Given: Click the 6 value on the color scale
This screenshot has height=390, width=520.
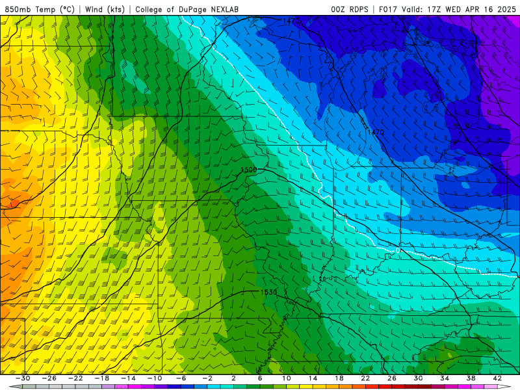Looking at the screenshot, I should [x=260, y=378].
